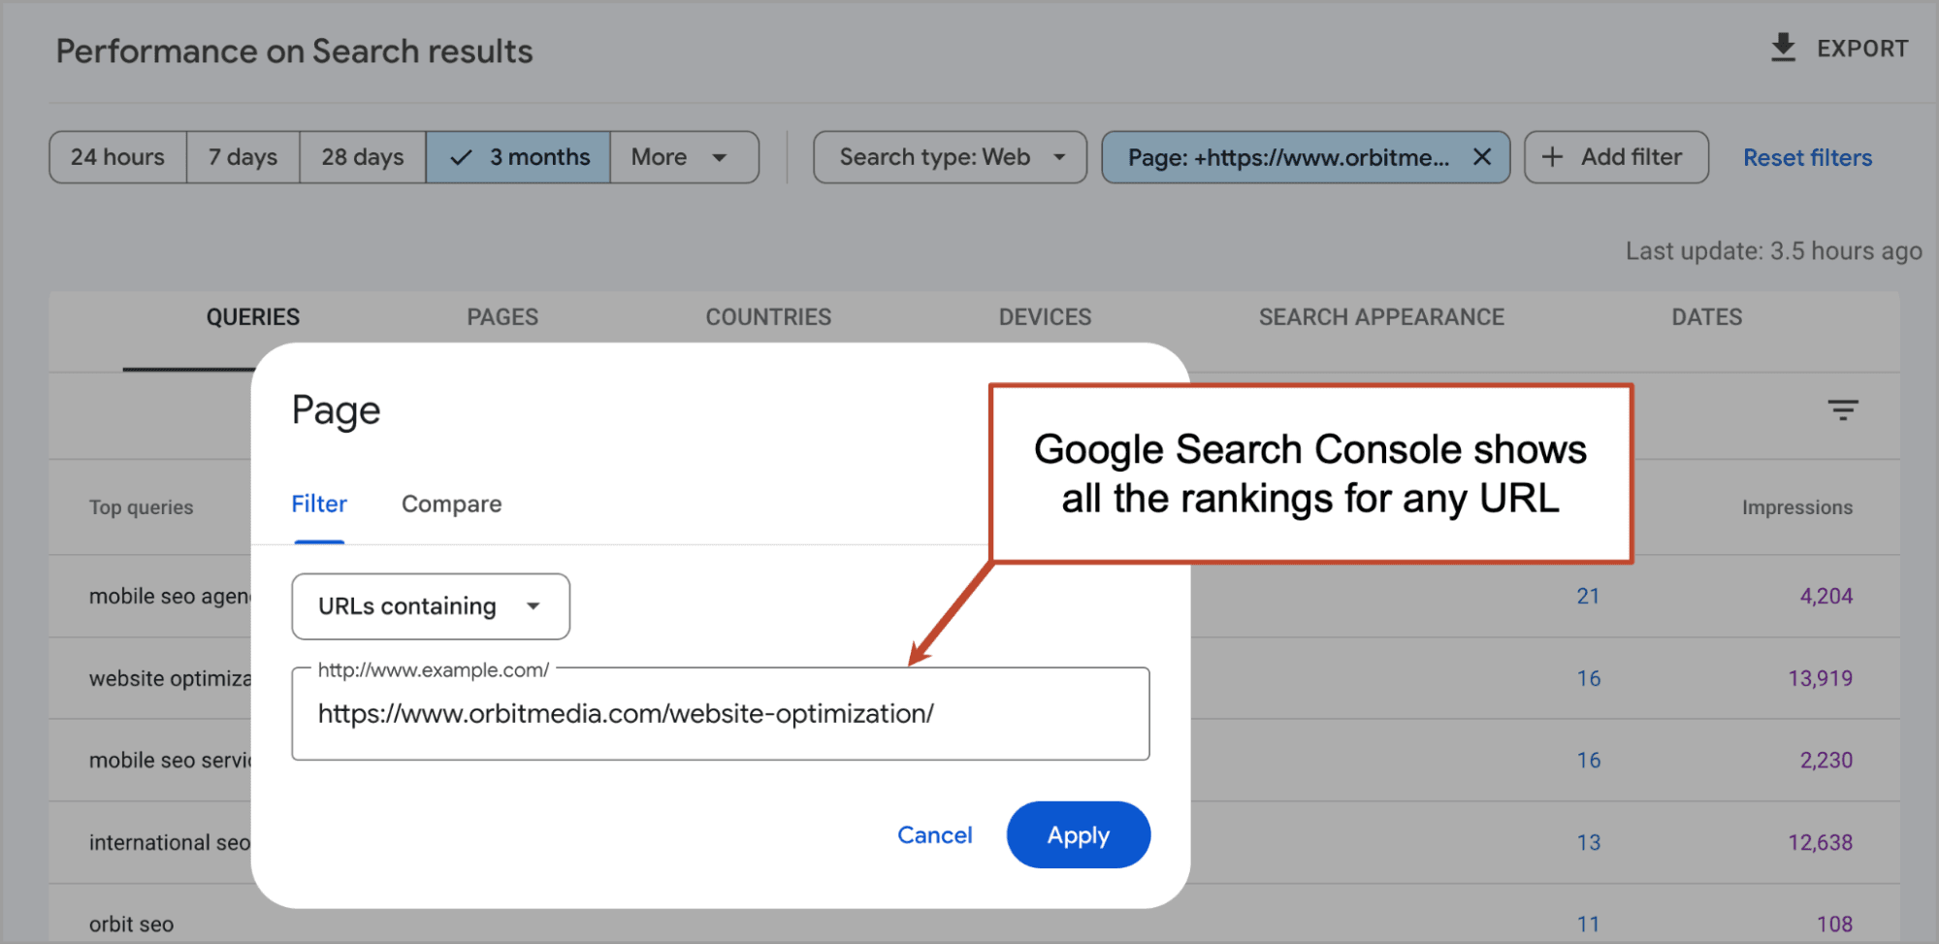
Task: Click the Export download icon
Action: pyautogui.click(x=1783, y=48)
